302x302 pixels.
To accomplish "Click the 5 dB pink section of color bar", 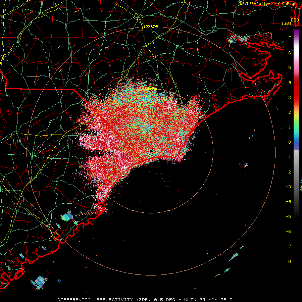I will 296,67.
